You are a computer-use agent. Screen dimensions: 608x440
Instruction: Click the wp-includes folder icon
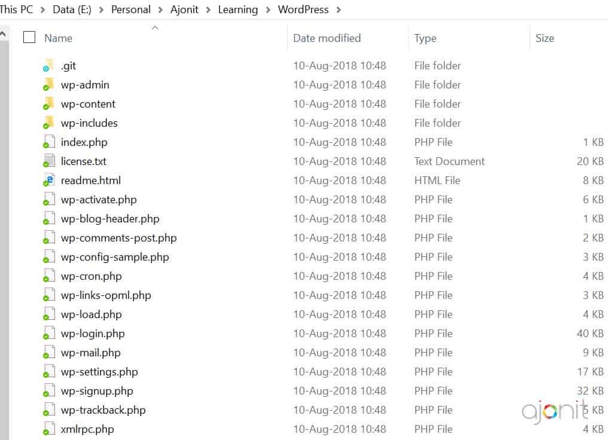48,123
